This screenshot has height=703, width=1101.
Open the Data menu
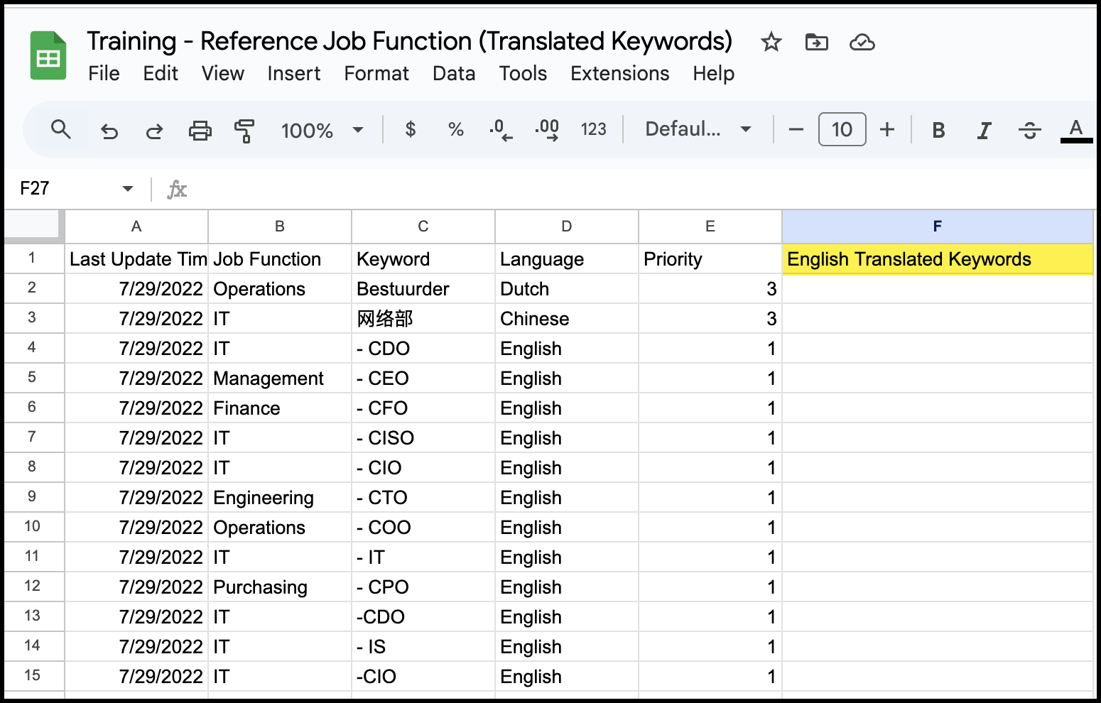click(x=454, y=74)
